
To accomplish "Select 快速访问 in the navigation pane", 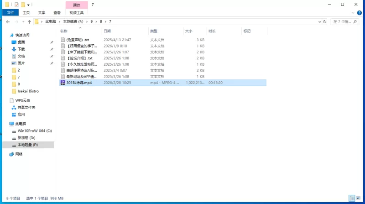I will click(x=22, y=35).
